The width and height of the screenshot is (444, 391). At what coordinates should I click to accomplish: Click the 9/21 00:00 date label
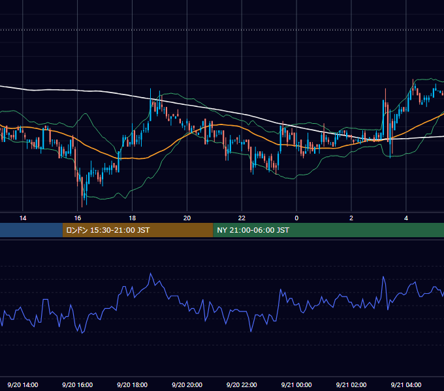(296, 384)
